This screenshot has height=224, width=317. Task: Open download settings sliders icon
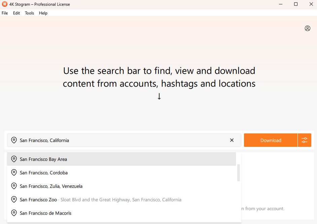pos(304,140)
